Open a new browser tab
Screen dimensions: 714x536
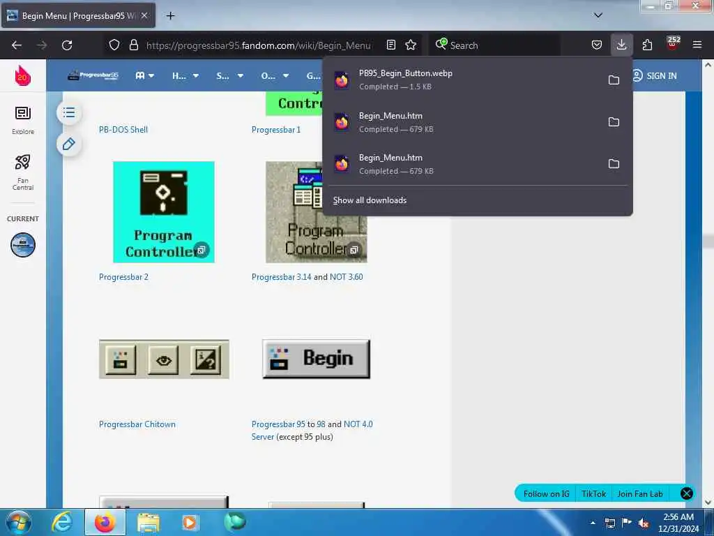[x=170, y=16]
